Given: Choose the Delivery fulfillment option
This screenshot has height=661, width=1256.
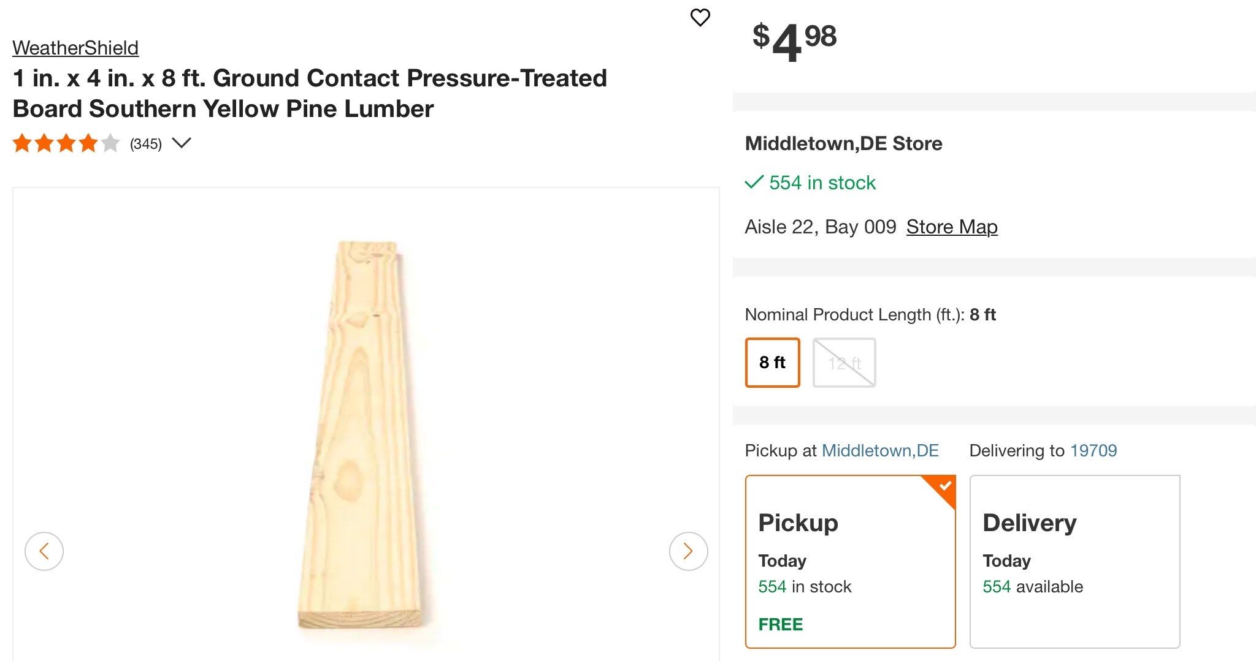Looking at the screenshot, I should point(1074,561).
